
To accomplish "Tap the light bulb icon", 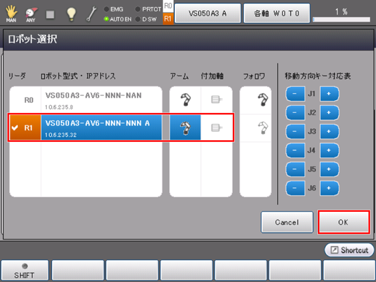I will pyautogui.click(x=71, y=14).
